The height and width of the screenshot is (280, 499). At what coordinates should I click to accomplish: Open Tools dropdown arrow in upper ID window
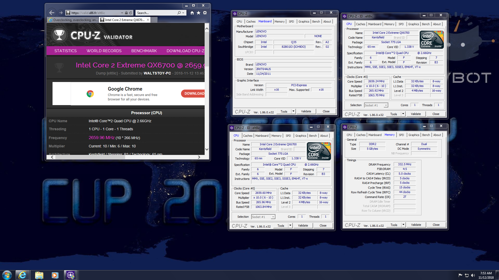[x=403, y=114]
